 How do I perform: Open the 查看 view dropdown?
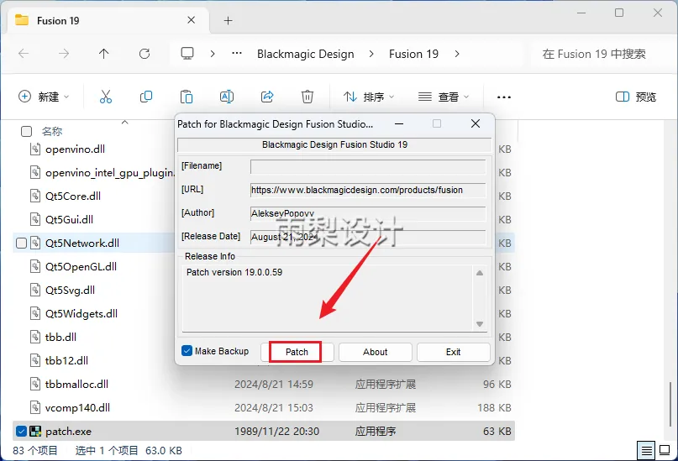point(444,97)
